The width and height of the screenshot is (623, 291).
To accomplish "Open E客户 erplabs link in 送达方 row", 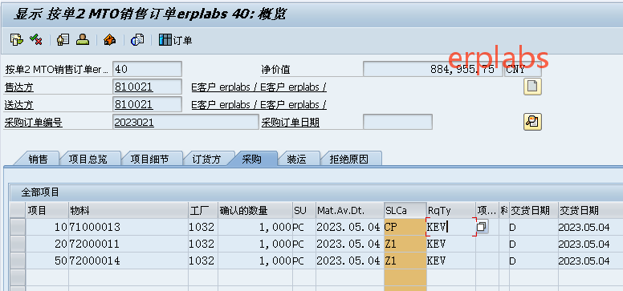I will point(259,105).
